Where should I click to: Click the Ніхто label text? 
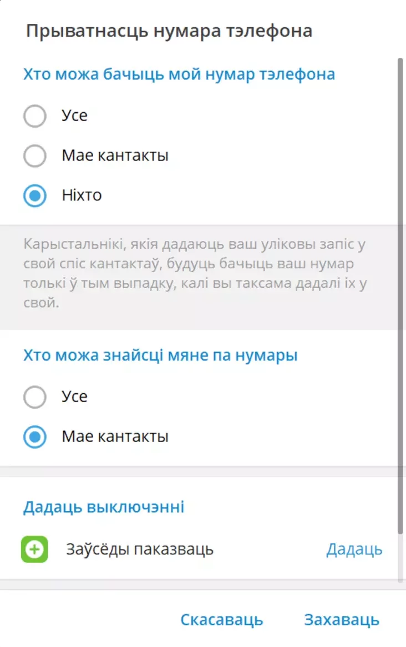[x=82, y=195]
